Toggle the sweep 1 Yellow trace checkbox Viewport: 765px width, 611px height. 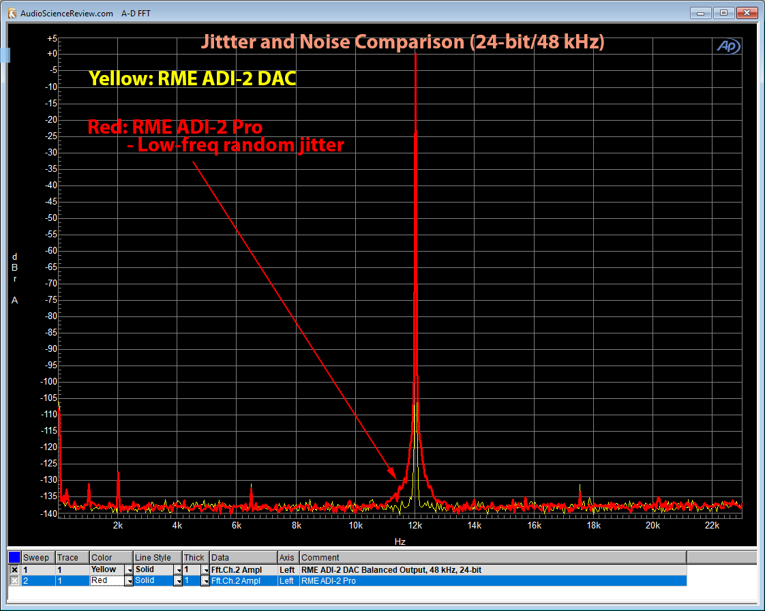[14, 569]
